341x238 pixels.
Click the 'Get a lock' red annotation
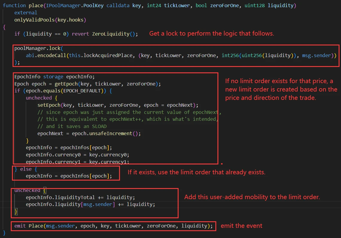coord(211,33)
